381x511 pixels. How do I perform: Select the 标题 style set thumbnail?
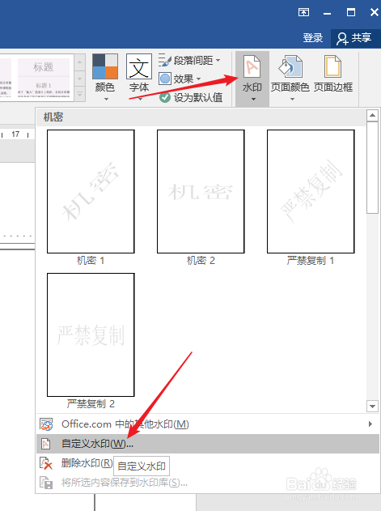click(44, 78)
